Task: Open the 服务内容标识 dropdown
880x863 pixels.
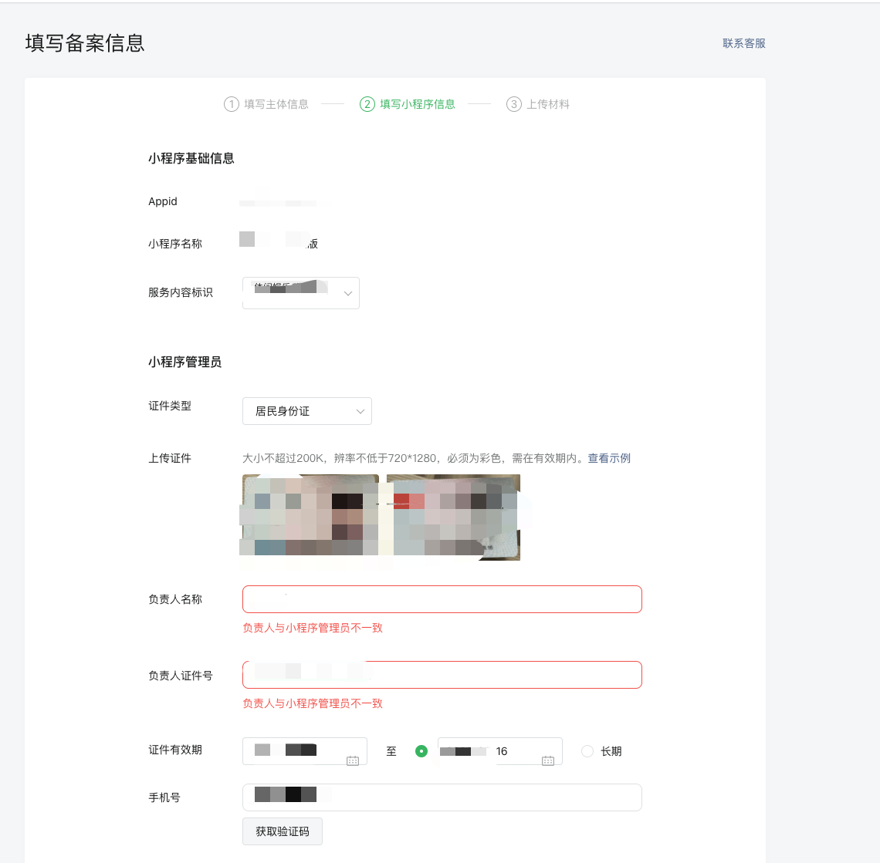Action: (x=301, y=293)
